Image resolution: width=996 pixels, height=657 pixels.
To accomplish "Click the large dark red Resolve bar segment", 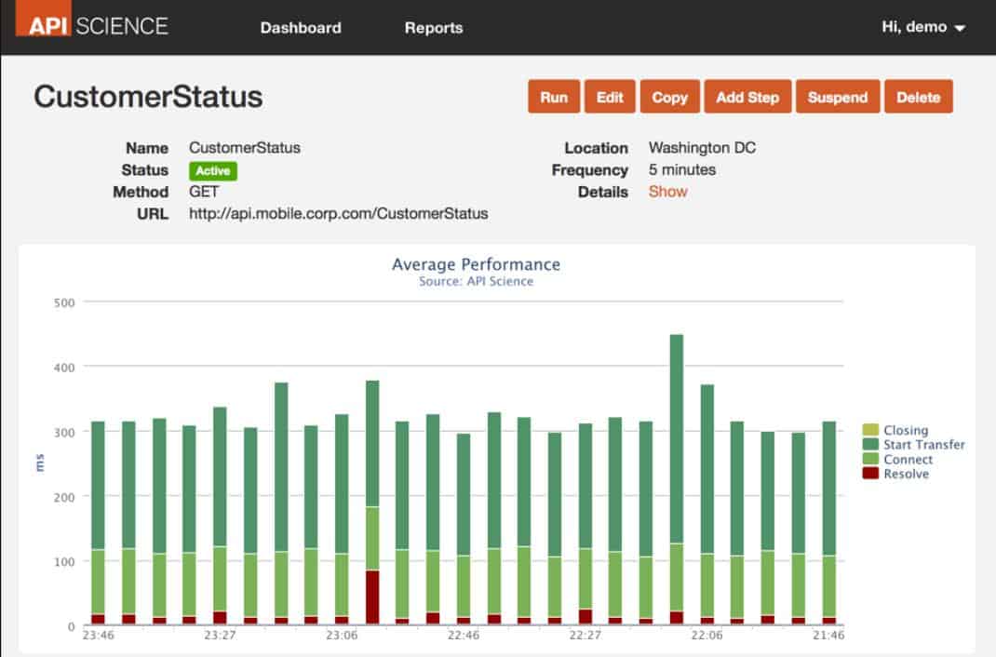I will tap(373, 597).
